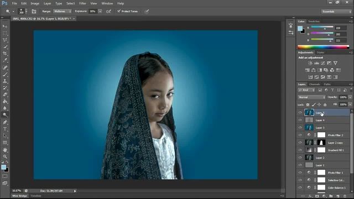Screen dimensions: 354x199
Task: Switch to the Channels tab
Action: point(315,85)
